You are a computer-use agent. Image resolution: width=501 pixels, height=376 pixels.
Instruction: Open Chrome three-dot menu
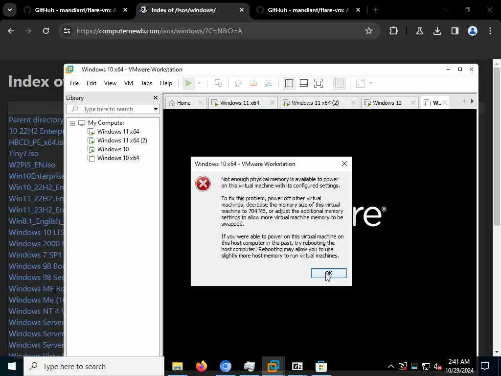point(490,31)
